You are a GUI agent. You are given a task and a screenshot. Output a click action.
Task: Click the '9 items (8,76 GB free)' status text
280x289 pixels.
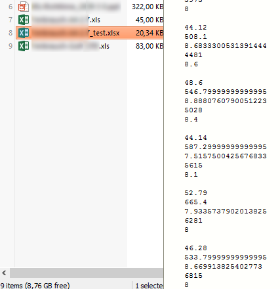pos(35,286)
